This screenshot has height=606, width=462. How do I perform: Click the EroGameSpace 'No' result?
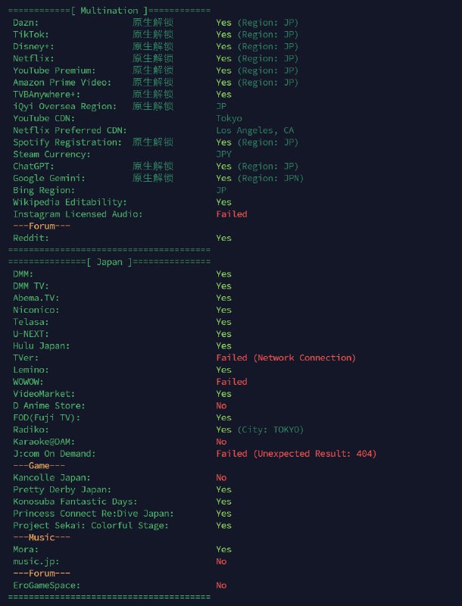(x=221, y=585)
